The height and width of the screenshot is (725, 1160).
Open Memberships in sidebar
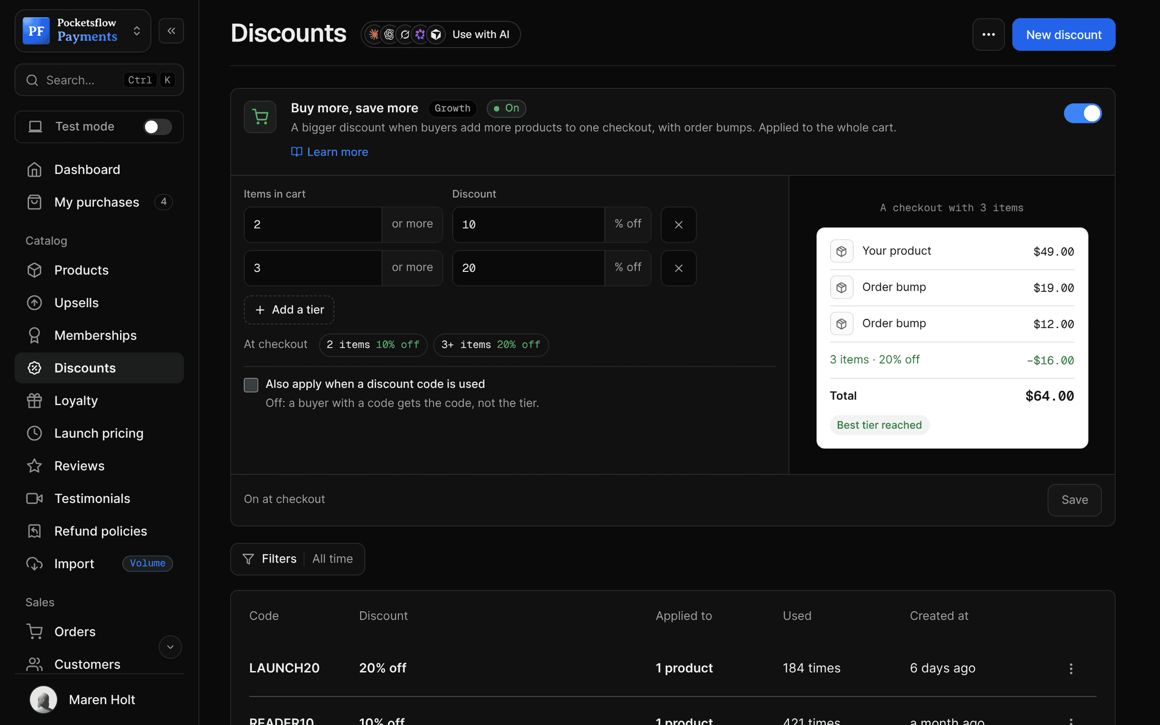pyautogui.click(x=99, y=335)
